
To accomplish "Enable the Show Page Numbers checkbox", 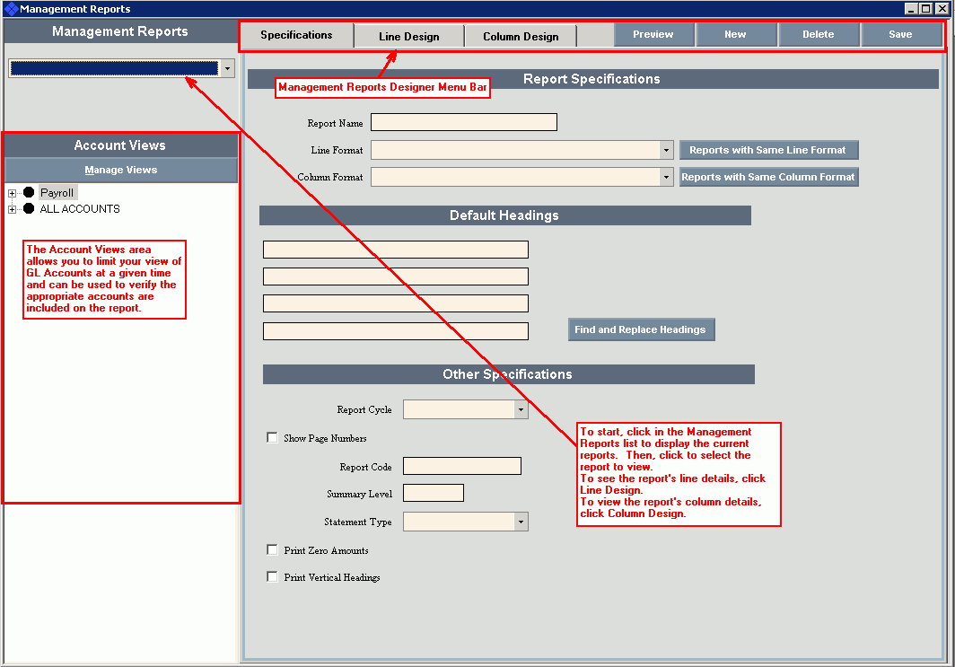I will click(x=272, y=438).
